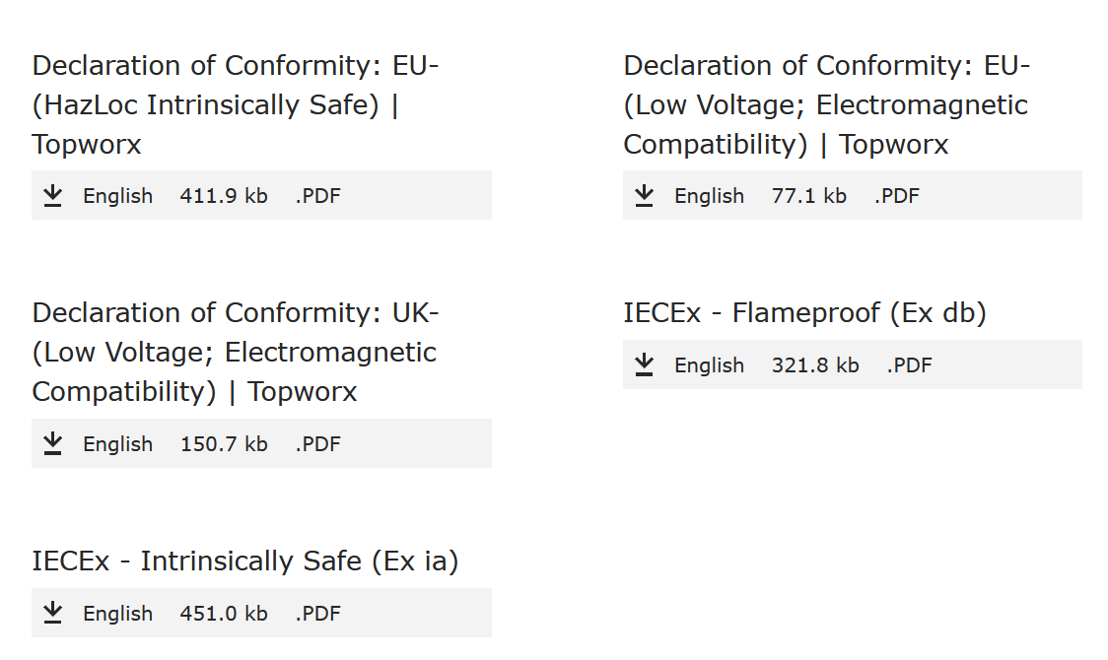Click the 150.7 kb file size text
The height and width of the screenshot is (660, 1108).
coord(224,444)
